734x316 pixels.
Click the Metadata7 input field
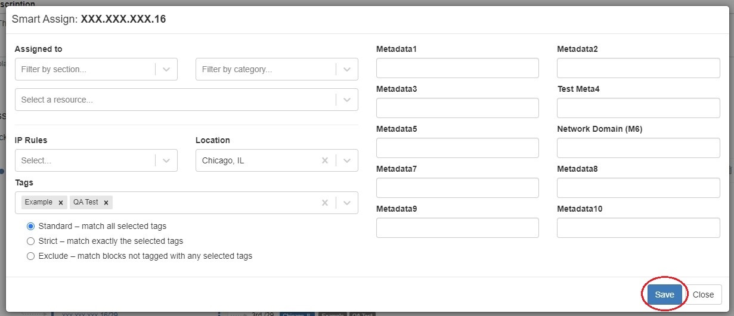457,188
